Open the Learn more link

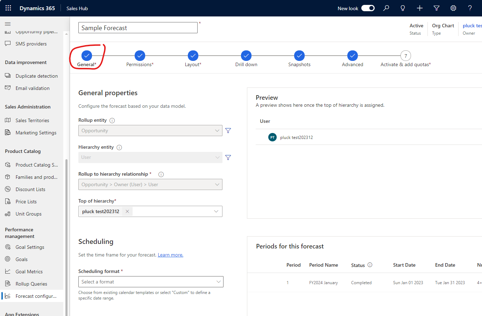pos(170,255)
